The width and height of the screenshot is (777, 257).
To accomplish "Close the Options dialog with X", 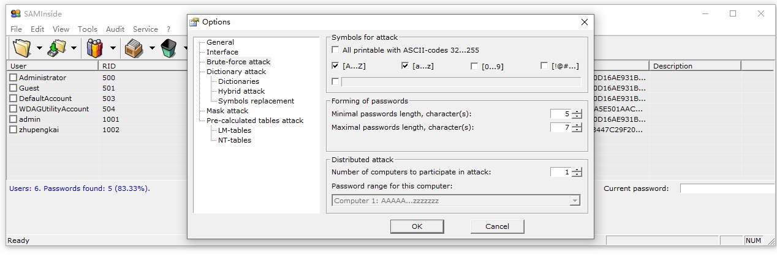I will coord(584,22).
